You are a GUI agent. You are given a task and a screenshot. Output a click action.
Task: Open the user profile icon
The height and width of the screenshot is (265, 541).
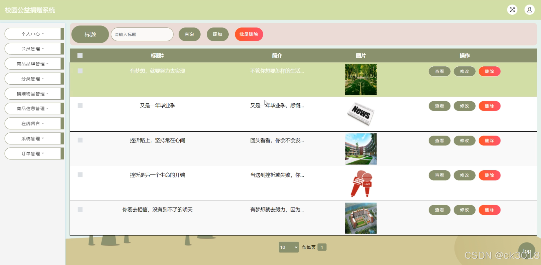pyautogui.click(x=529, y=10)
